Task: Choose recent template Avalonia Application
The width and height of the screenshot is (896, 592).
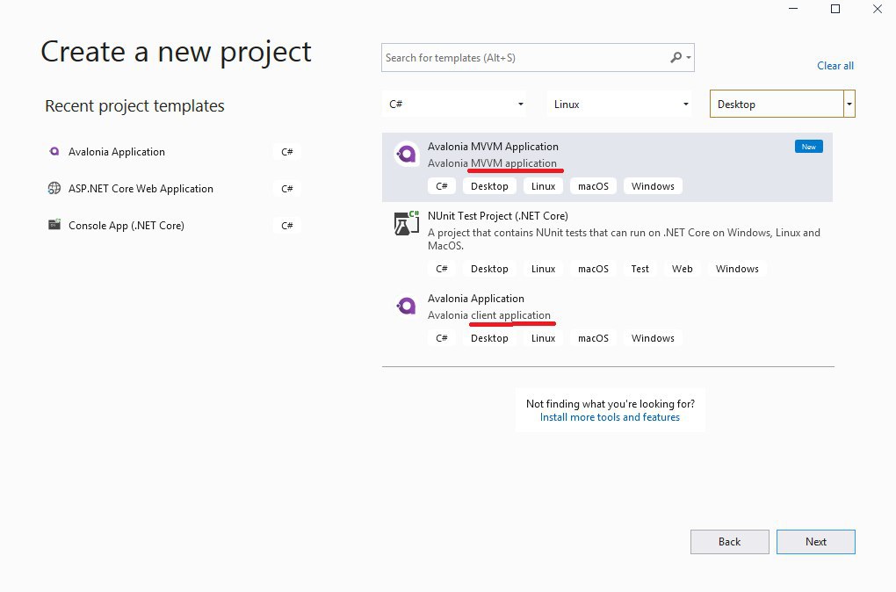Action: (x=117, y=151)
